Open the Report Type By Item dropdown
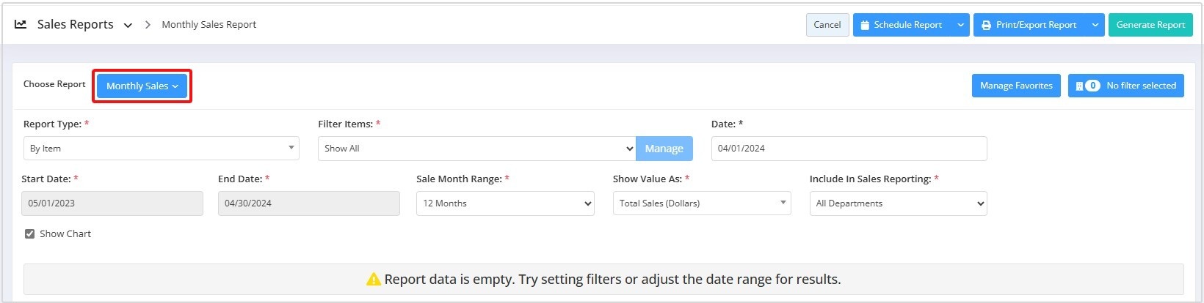The width and height of the screenshot is (1204, 303). pos(161,148)
